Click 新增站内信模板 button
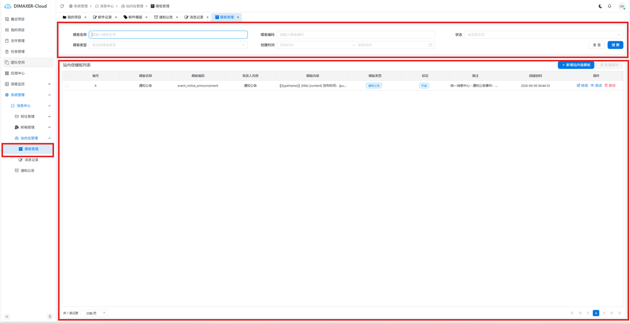The height and width of the screenshot is (324, 630). point(576,65)
